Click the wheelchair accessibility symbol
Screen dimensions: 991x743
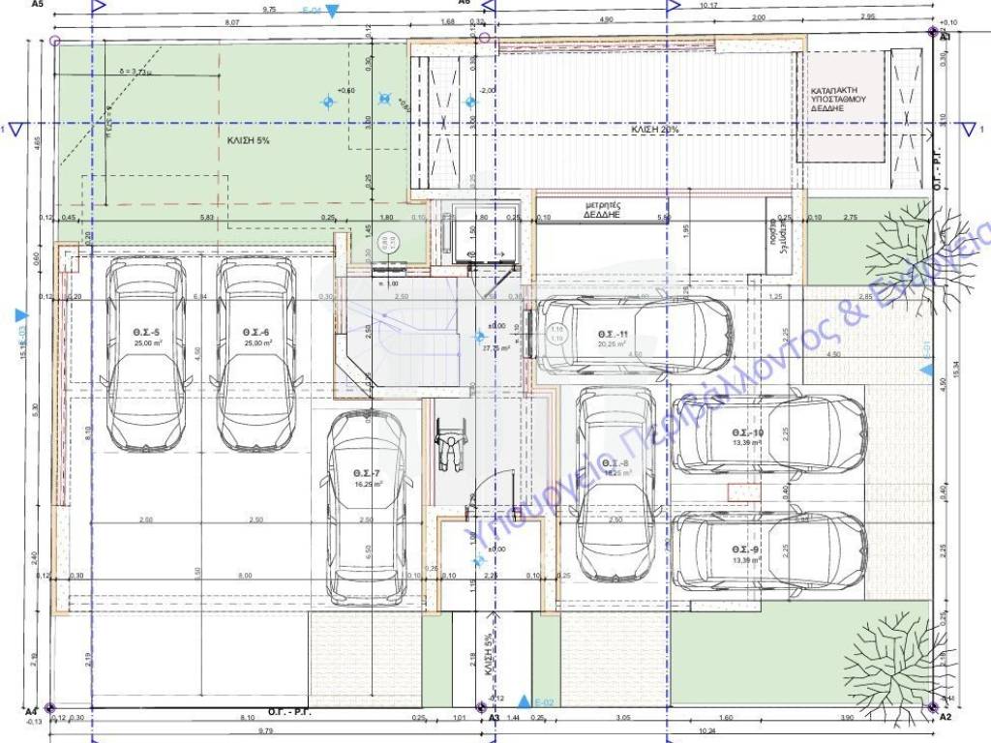(x=448, y=449)
